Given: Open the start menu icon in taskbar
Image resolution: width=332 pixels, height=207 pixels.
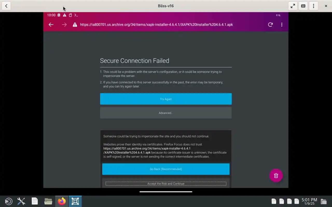Looking at the screenshot, I should tap(9, 201).
